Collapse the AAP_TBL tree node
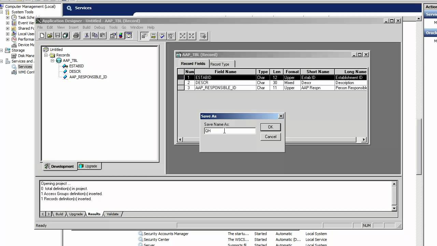The height and width of the screenshot is (246, 437). click(52, 60)
